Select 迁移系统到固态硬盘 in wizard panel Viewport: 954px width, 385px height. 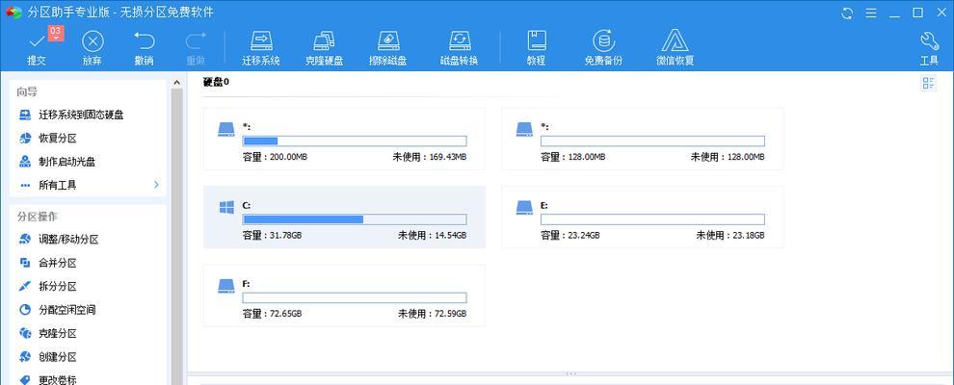[83, 115]
